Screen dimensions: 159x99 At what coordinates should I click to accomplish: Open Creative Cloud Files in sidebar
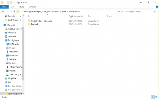pyautogui.click(x=15, y=29)
